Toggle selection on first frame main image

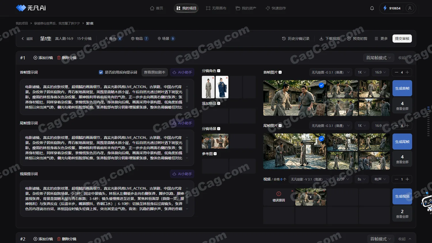pos(321,85)
